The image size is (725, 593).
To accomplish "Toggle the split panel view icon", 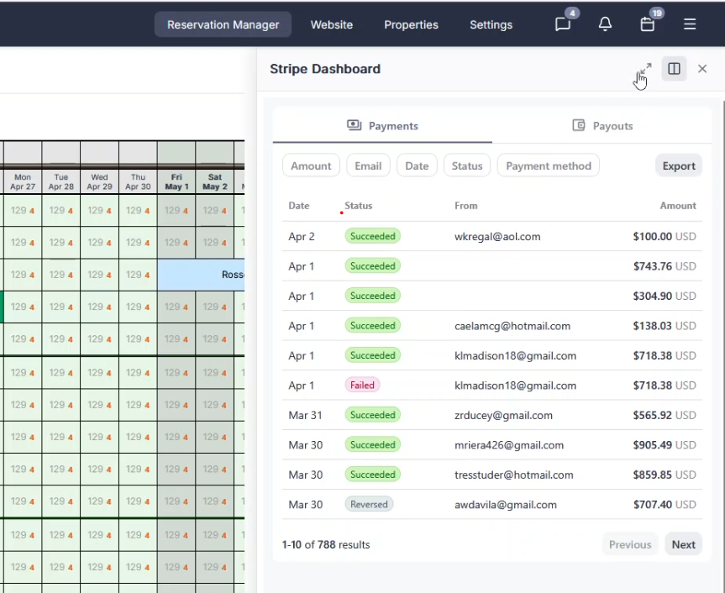I will pos(674,69).
